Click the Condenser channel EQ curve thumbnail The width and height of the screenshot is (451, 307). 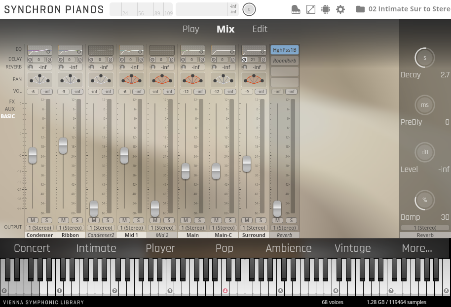[x=39, y=50]
